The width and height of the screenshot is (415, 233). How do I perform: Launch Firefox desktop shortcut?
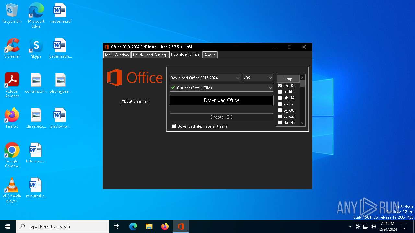click(x=12, y=118)
